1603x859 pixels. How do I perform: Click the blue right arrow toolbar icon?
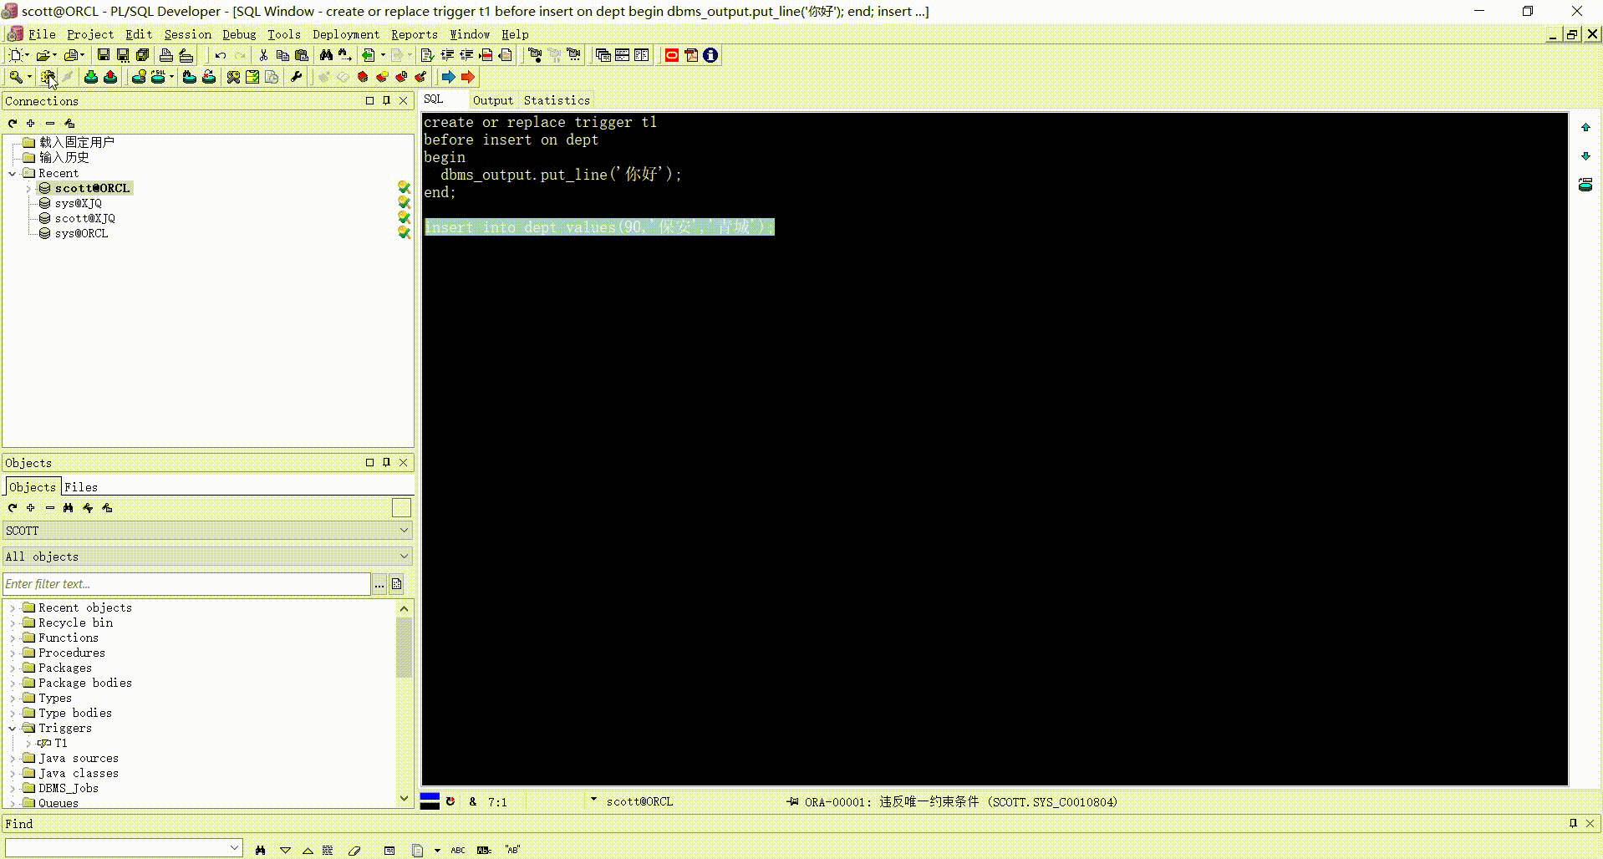[448, 77]
